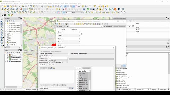Toggle visibility of the Zusammengef layer

pos(8,57)
